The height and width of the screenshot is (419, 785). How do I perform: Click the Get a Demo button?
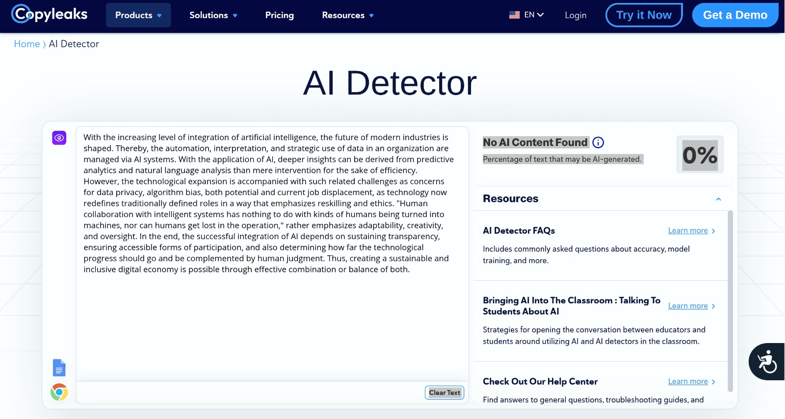pyautogui.click(x=734, y=15)
